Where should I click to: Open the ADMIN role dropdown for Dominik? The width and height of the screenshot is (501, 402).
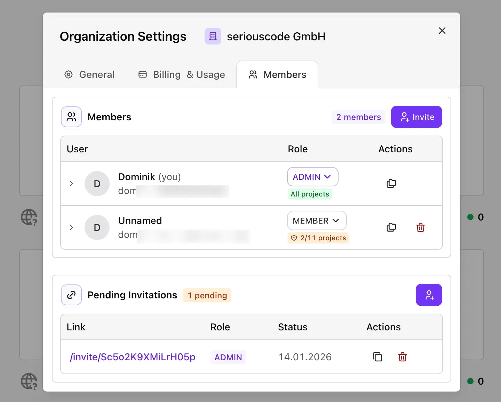312,177
